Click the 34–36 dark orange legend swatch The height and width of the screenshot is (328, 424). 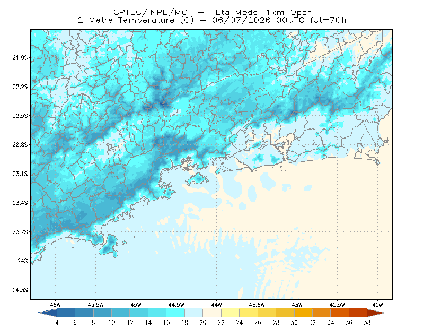340,313
